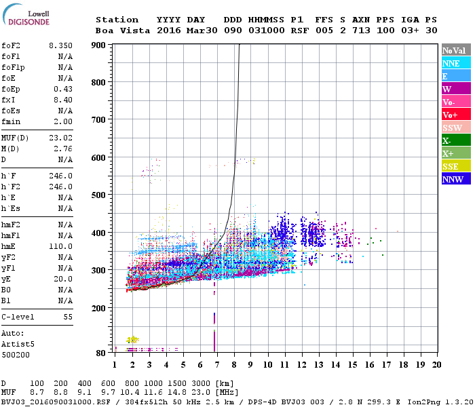Screen dimensions: 475x407
Task: Click the MUF(D) value 23.02
Action: [x=60, y=138]
